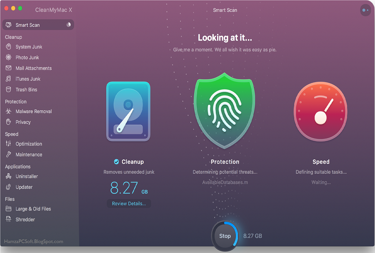
Task: Click Review Details under Cleanup
Action: pyautogui.click(x=129, y=204)
